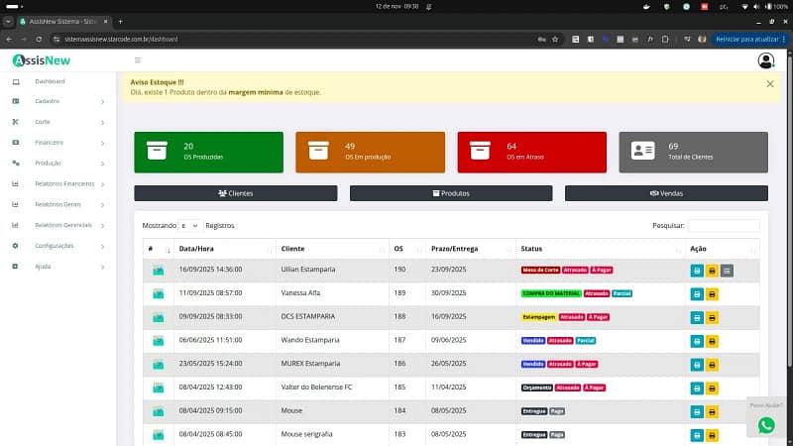793x446 pixels.
Task: Open the gray list icon for OS 190
Action: (x=727, y=271)
